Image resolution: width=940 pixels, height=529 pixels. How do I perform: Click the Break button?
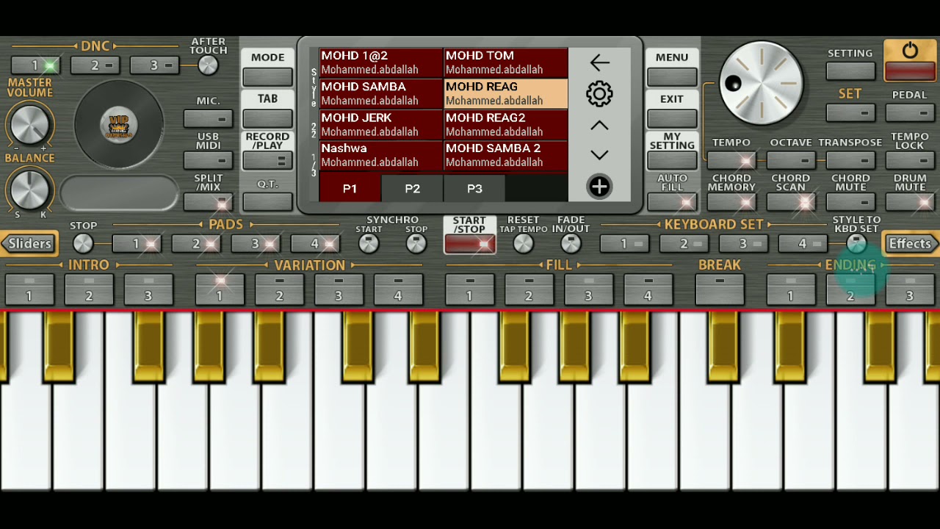point(720,290)
